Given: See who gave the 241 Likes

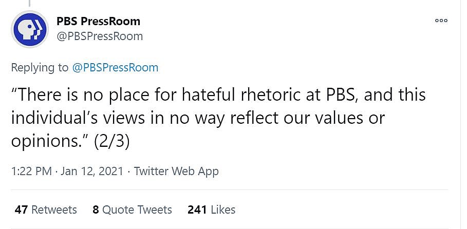Looking at the screenshot, I should (x=211, y=209).
